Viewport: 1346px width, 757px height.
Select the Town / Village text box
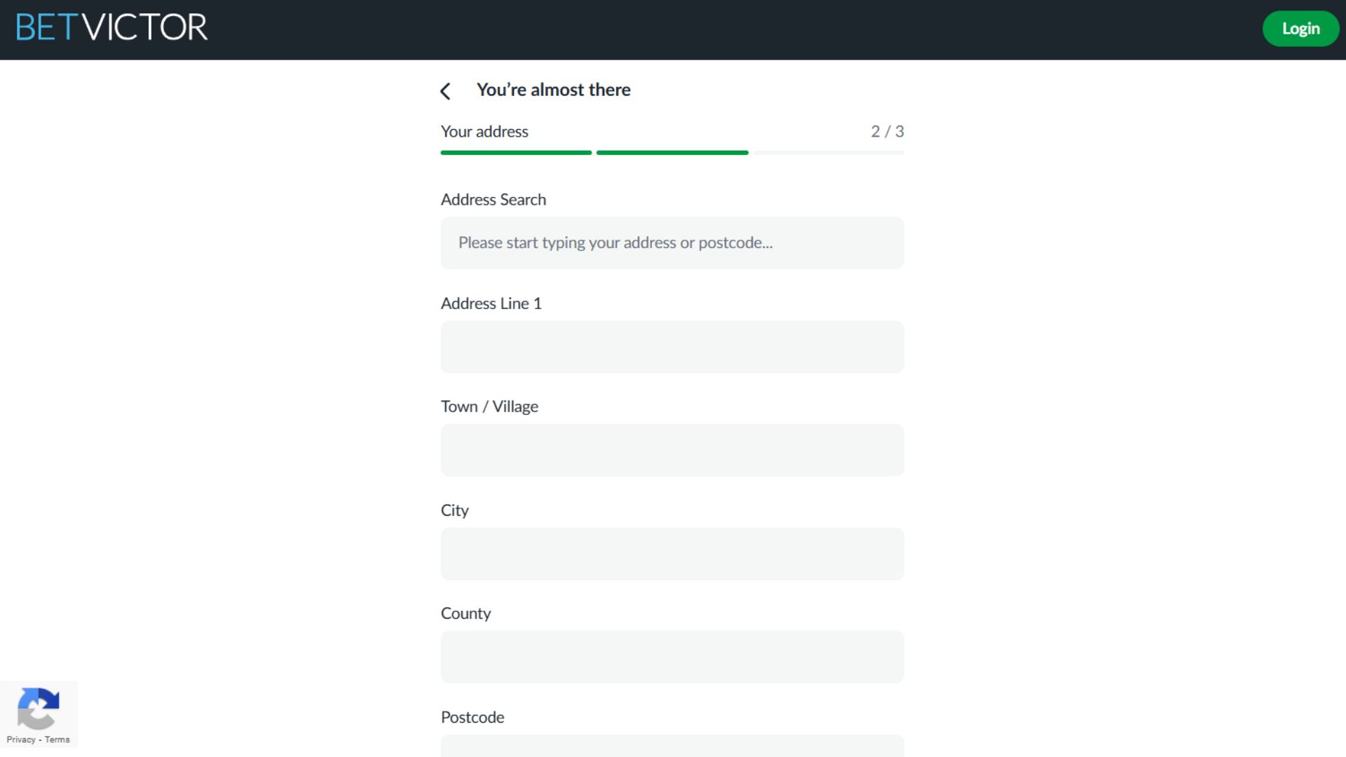[x=672, y=450]
